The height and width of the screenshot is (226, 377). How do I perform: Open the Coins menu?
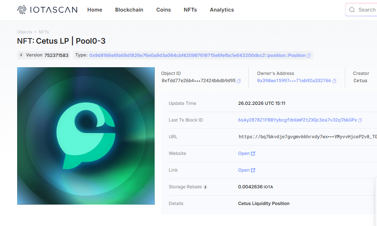(164, 10)
